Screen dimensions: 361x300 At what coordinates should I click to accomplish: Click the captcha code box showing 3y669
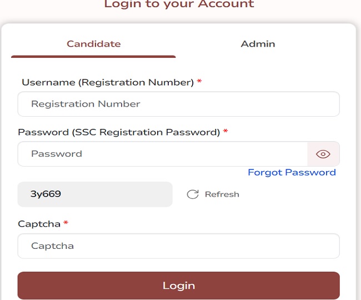[x=94, y=194]
